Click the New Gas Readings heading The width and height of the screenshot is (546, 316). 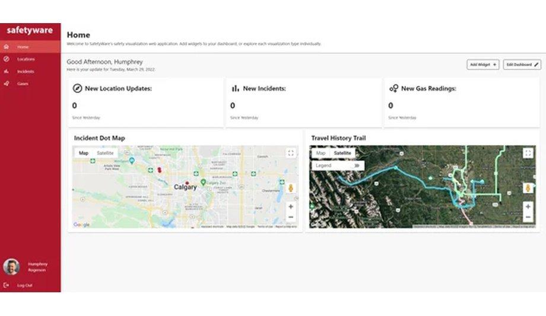tap(428, 88)
